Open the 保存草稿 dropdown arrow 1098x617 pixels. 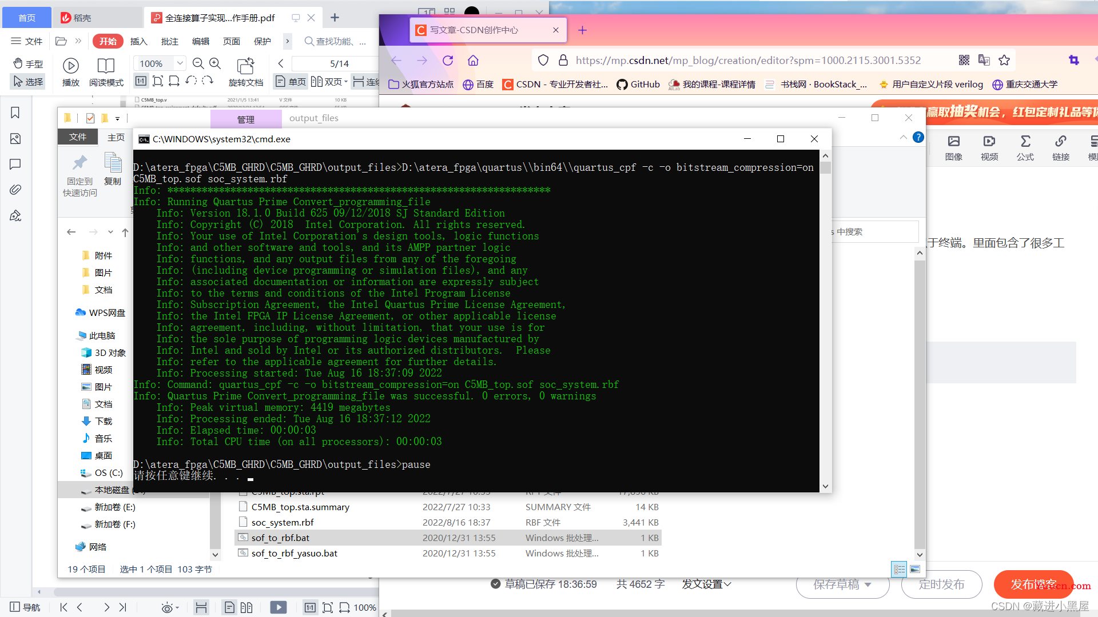(868, 584)
